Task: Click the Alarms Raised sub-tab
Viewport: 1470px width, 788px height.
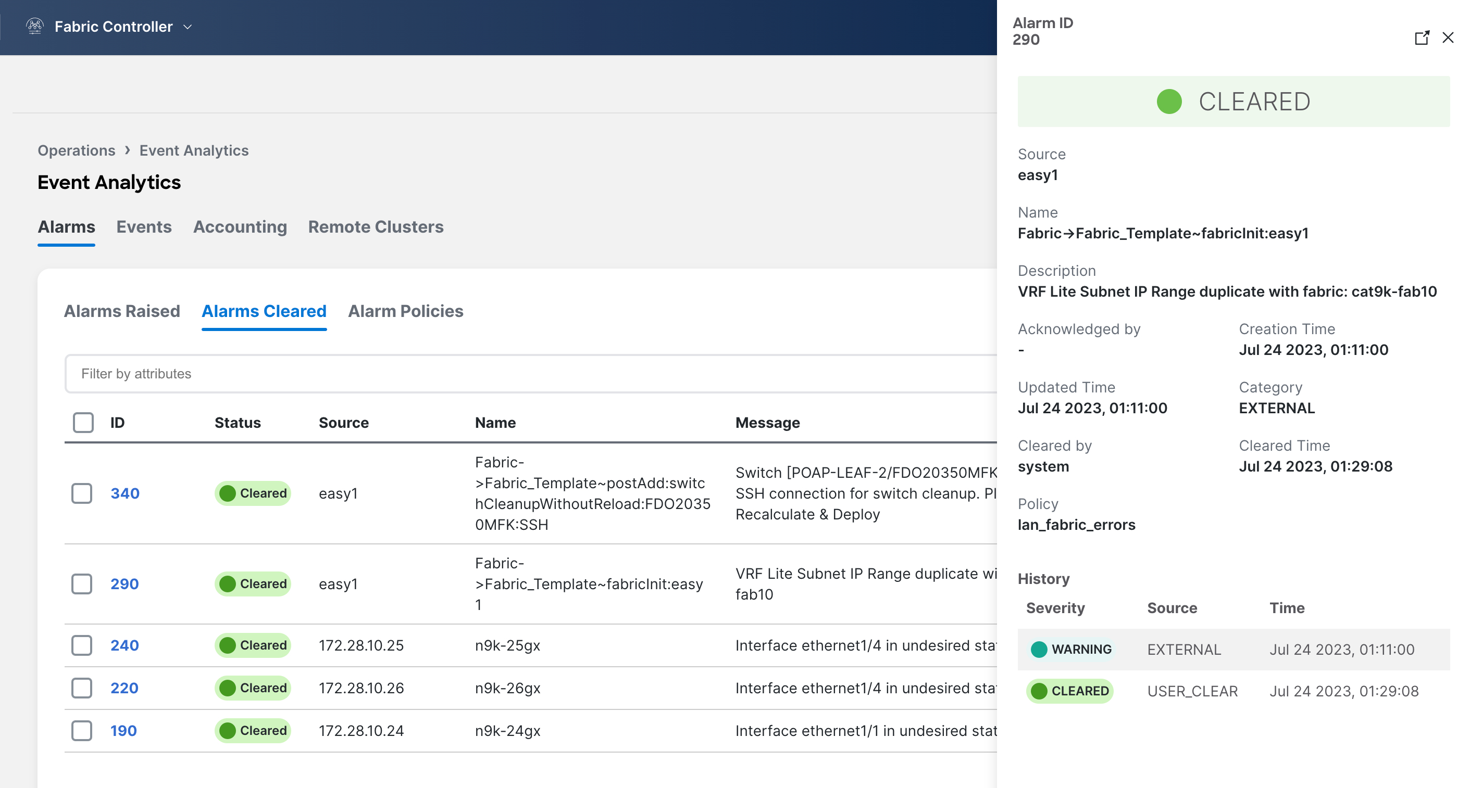Action: coord(121,311)
